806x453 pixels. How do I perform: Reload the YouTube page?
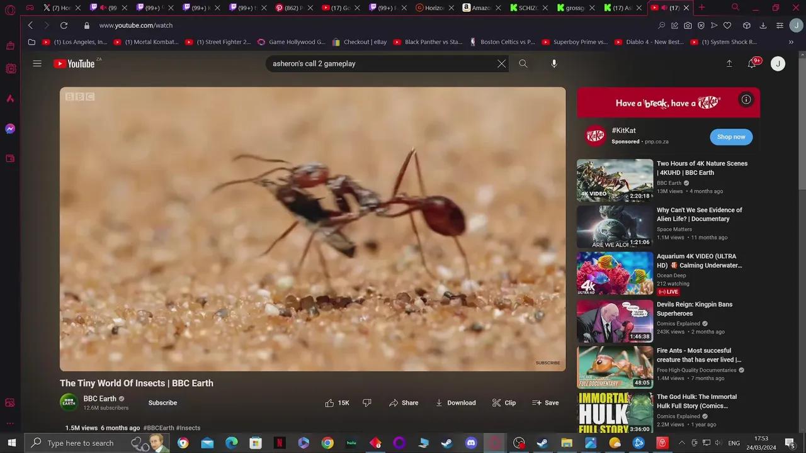[64, 25]
